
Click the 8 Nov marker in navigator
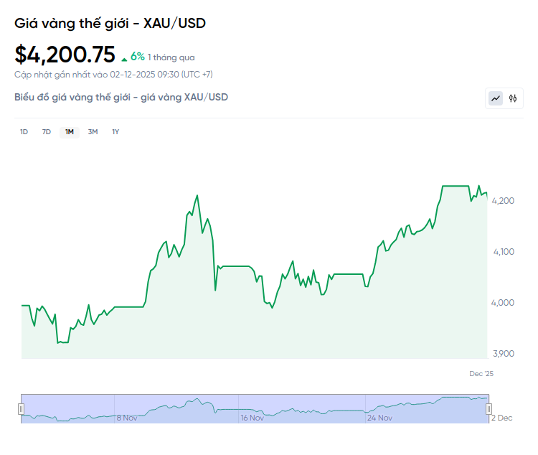pos(127,417)
